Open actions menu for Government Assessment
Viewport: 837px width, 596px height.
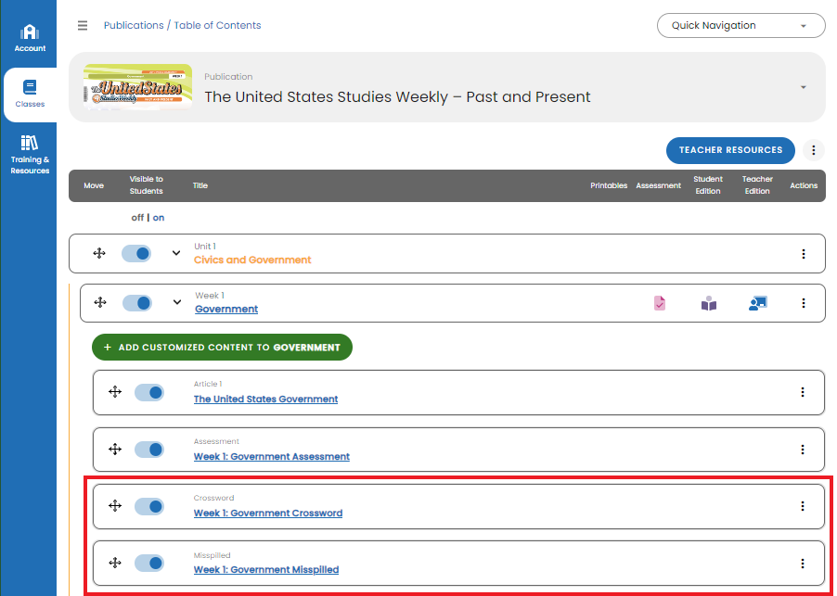click(803, 450)
